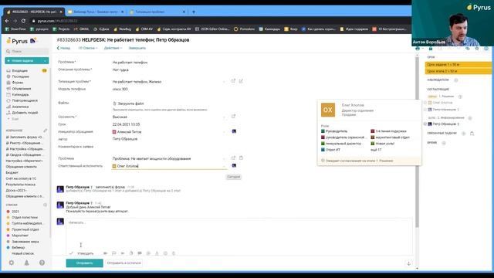Focus the sidebar search field
This screenshot has width=494, height=278.
point(27,51)
